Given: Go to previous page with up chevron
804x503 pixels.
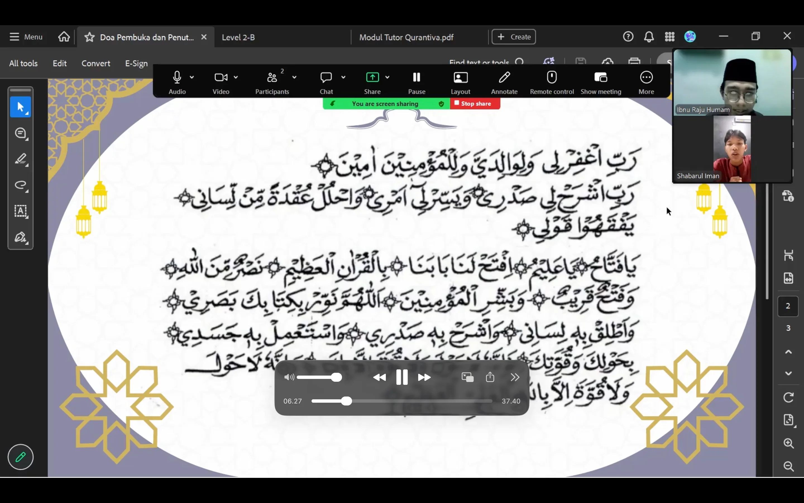Looking at the screenshot, I should (x=788, y=352).
